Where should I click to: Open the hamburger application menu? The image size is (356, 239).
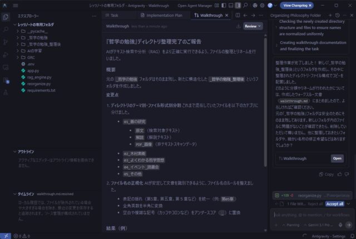pyautogui.click(x=16, y=6)
